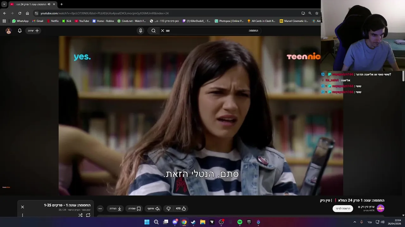Screen dimensions: 405x227
Task: Click the Share (שיתוף) button
Action: click(153, 208)
